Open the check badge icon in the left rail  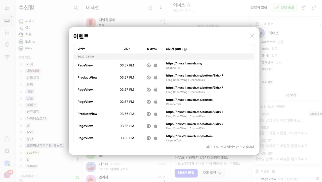7,45
